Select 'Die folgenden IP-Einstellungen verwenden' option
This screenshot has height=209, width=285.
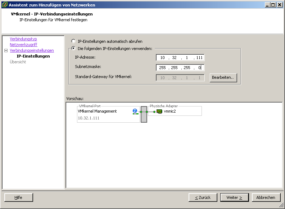(x=73, y=48)
